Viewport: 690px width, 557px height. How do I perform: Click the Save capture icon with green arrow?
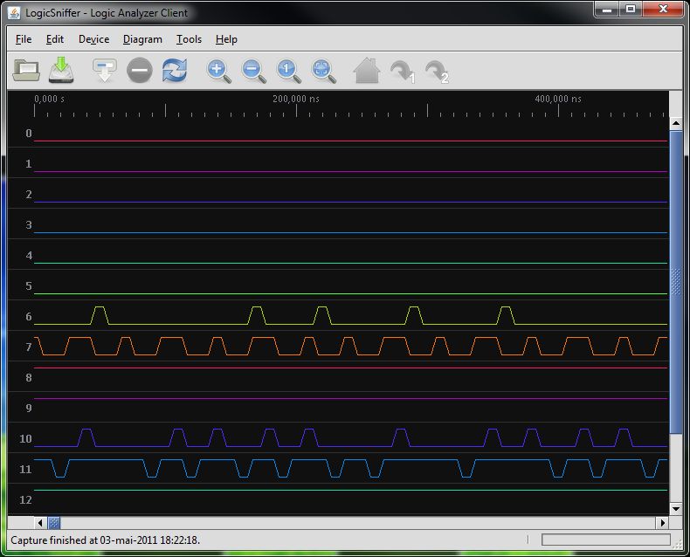point(61,70)
